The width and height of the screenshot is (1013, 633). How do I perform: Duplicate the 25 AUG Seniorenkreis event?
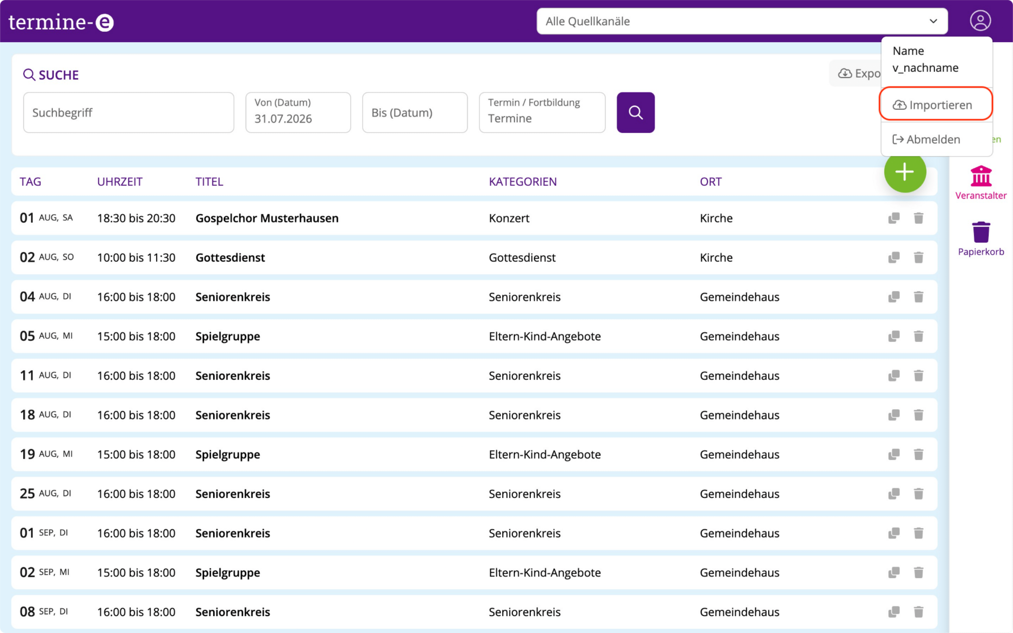(x=894, y=494)
